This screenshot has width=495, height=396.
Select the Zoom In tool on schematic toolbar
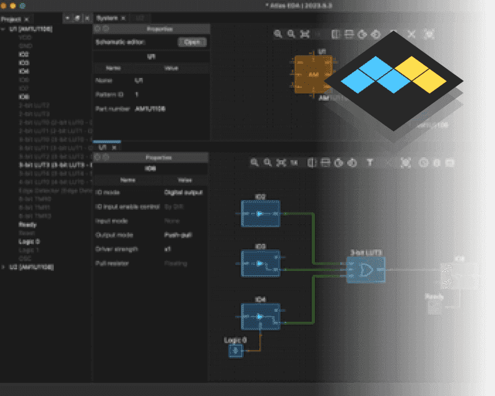point(254,163)
